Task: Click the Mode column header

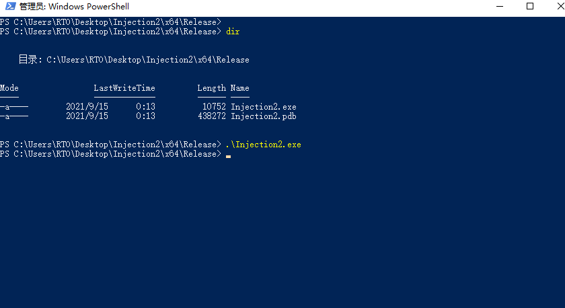Action: coord(9,88)
